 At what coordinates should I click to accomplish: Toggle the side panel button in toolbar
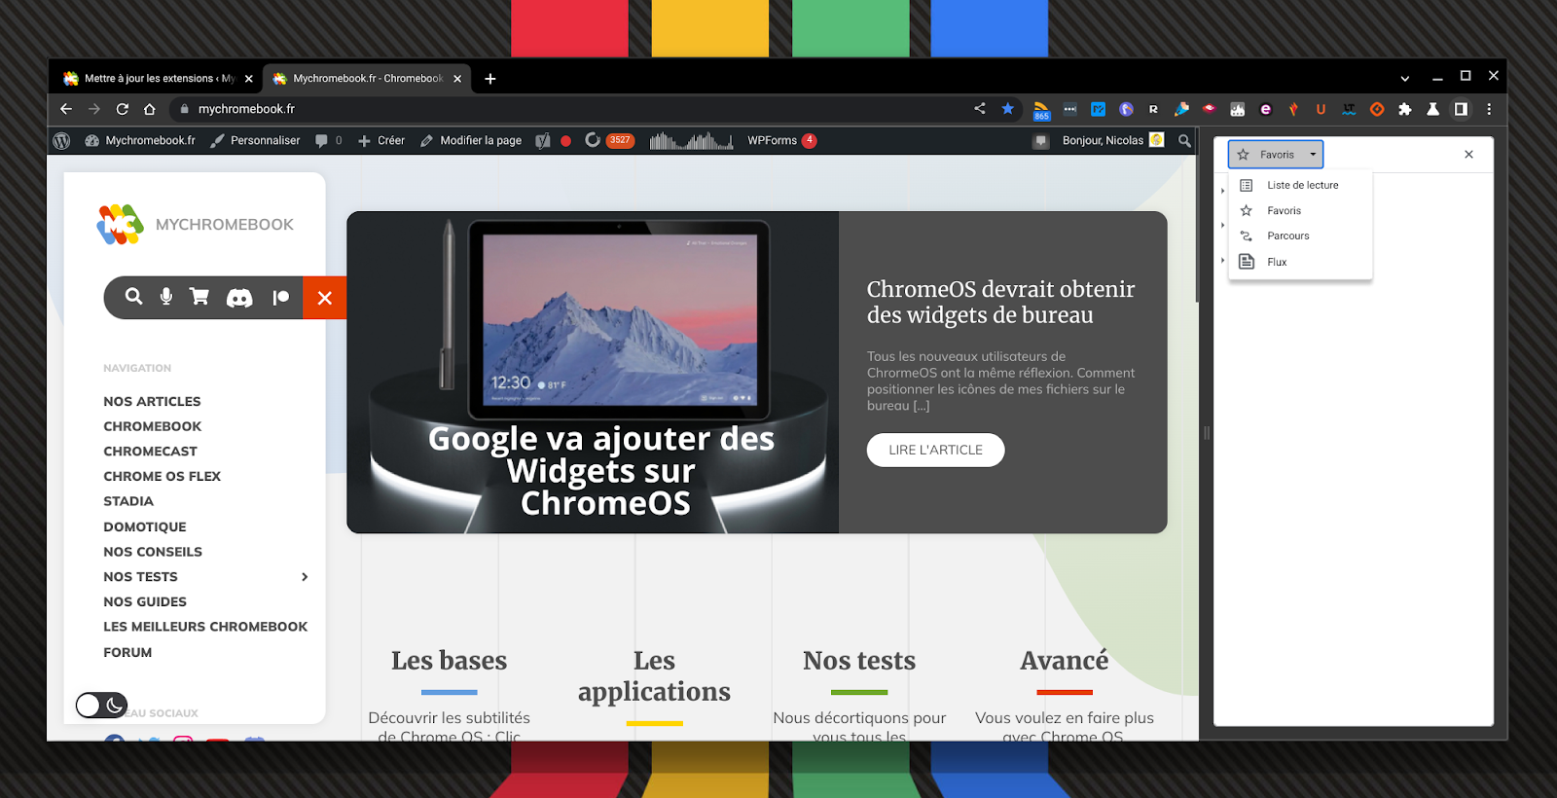pos(1461,109)
